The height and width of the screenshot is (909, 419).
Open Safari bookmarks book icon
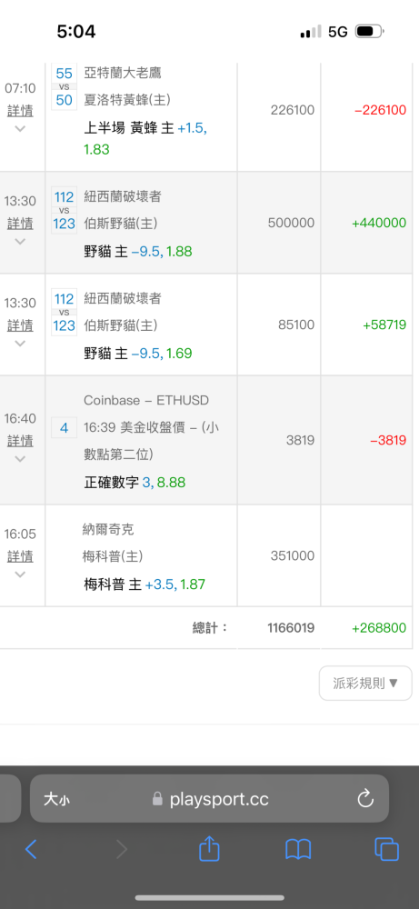pos(298,849)
